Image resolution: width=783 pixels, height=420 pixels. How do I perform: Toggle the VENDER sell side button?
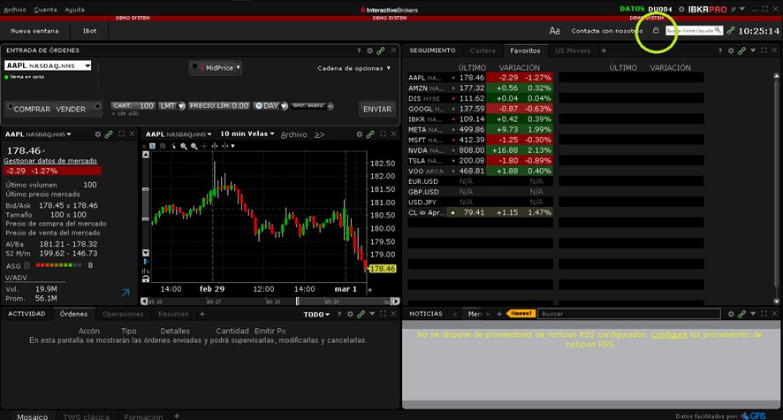click(72, 109)
